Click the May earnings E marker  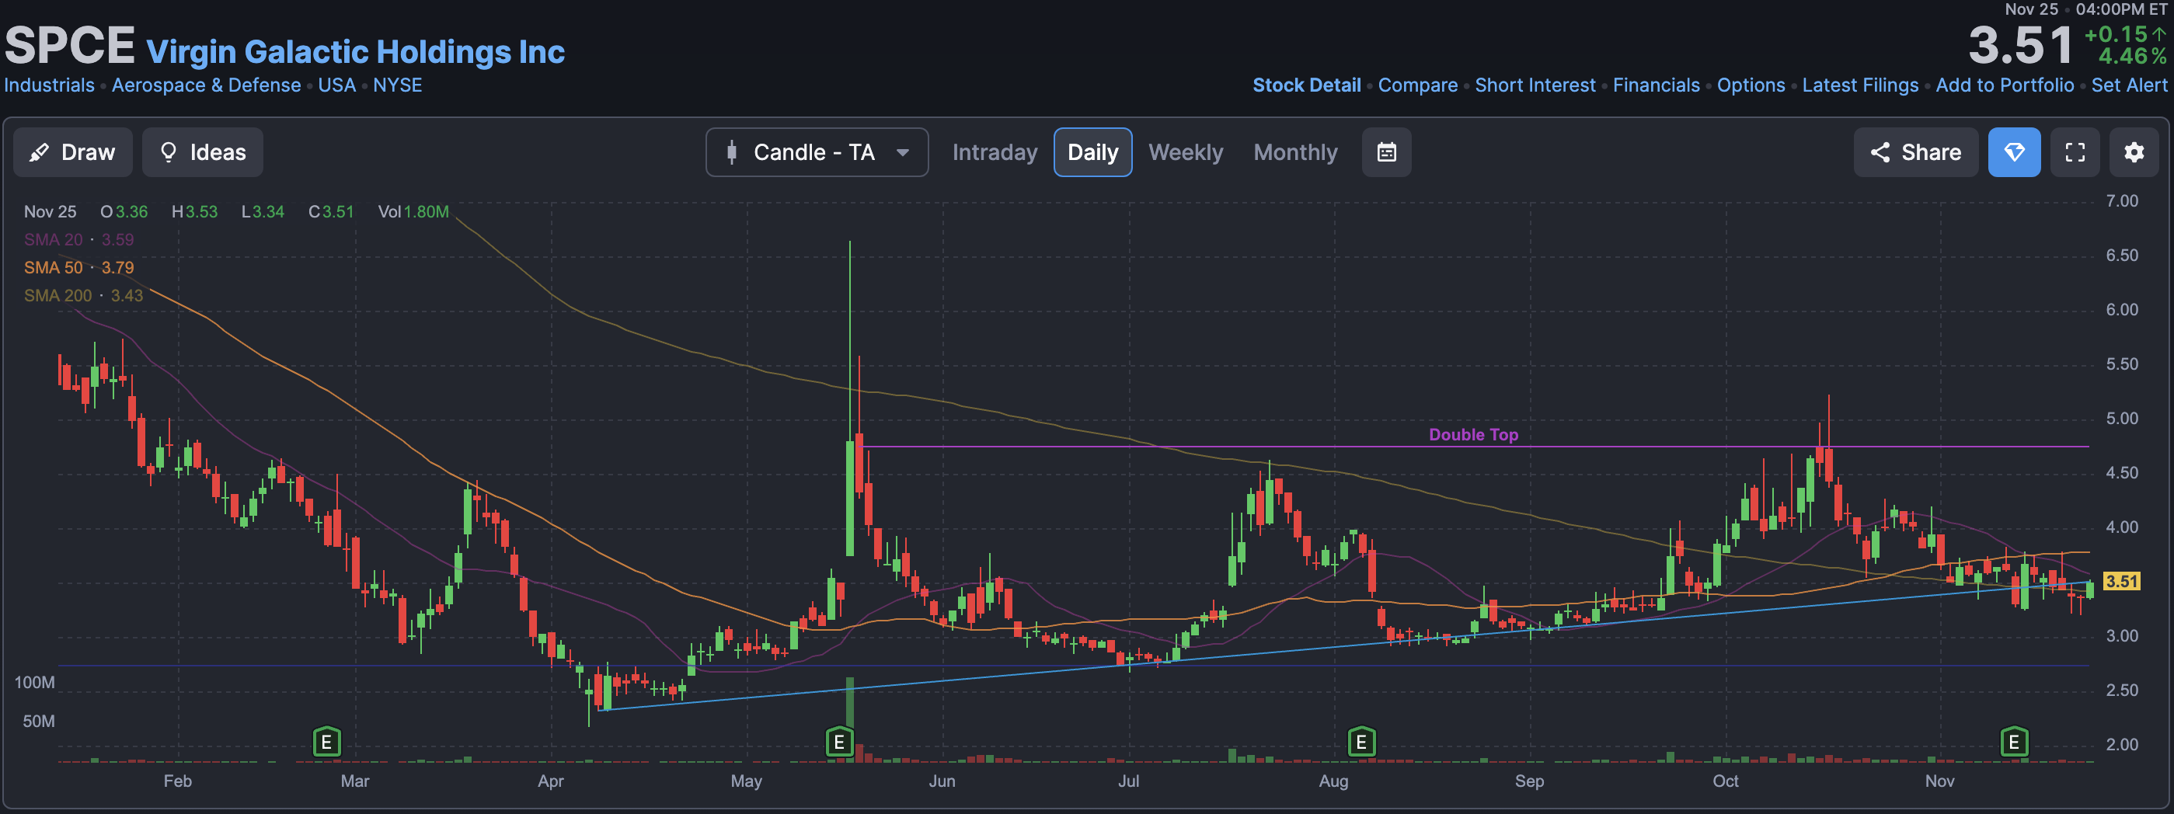tap(839, 743)
